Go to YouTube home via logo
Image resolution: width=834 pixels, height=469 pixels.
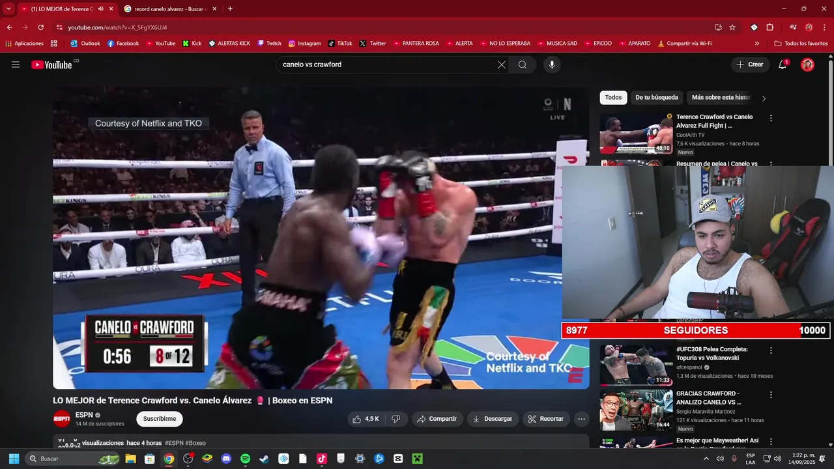click(x=51, y=64)
